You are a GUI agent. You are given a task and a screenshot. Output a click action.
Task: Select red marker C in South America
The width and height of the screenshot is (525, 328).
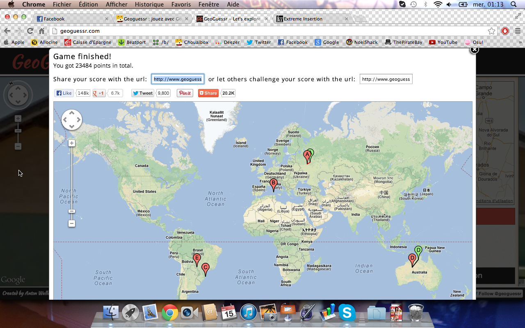pyautogui.click(x=205, y=268)
